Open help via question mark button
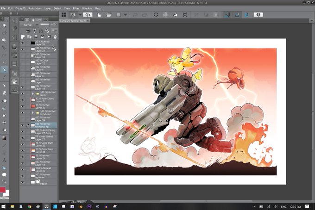The height and width of the screenshot is (210, 315). 258,15
